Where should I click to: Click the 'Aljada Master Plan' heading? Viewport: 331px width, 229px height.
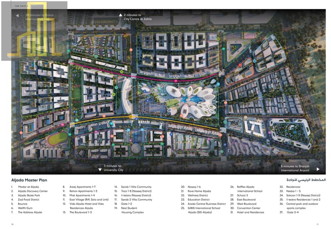[x=29, y=180]
